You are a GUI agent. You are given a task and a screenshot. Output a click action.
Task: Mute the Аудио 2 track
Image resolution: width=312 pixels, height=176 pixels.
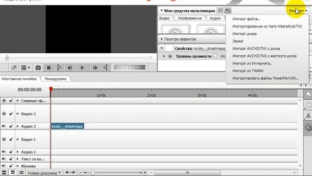point(4,126)
